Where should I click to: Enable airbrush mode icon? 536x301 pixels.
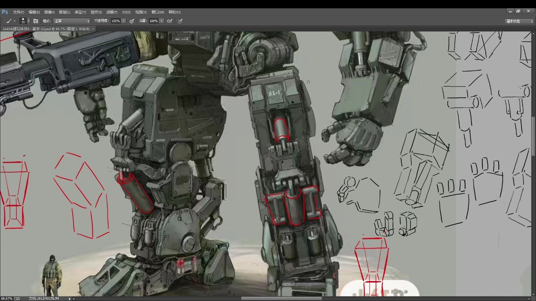(170, 21)
